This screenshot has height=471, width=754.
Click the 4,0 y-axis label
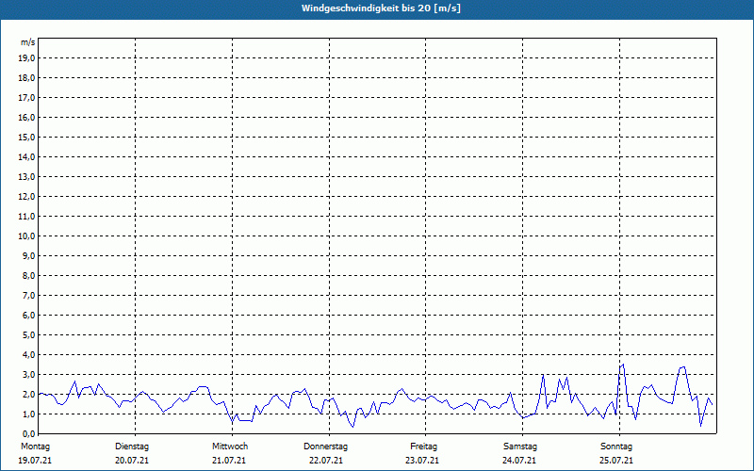pyautogui.click(x=30, y=355)
